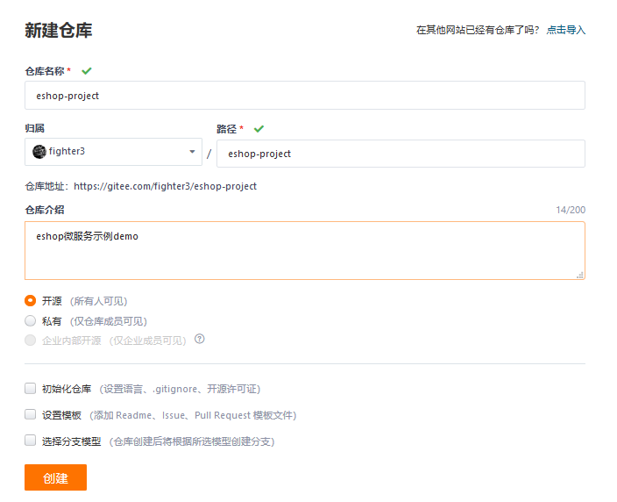Click the 14/200 character counter
The width and height of the screenshot is (617, 502).
[x=571, y=210]
